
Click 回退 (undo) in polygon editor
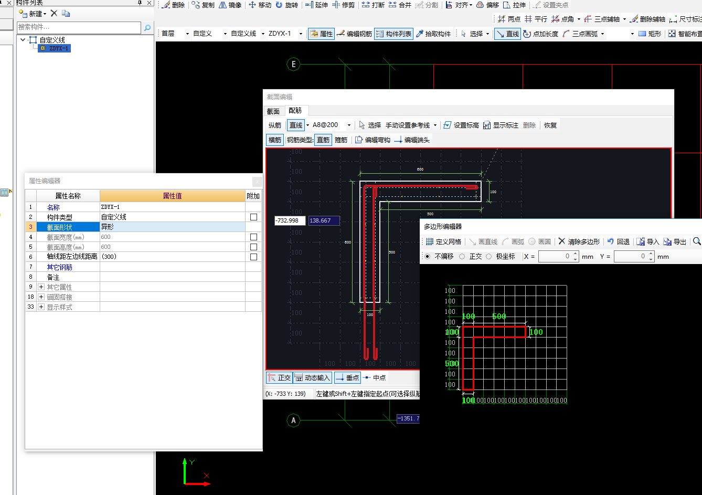tap(618, 241)
